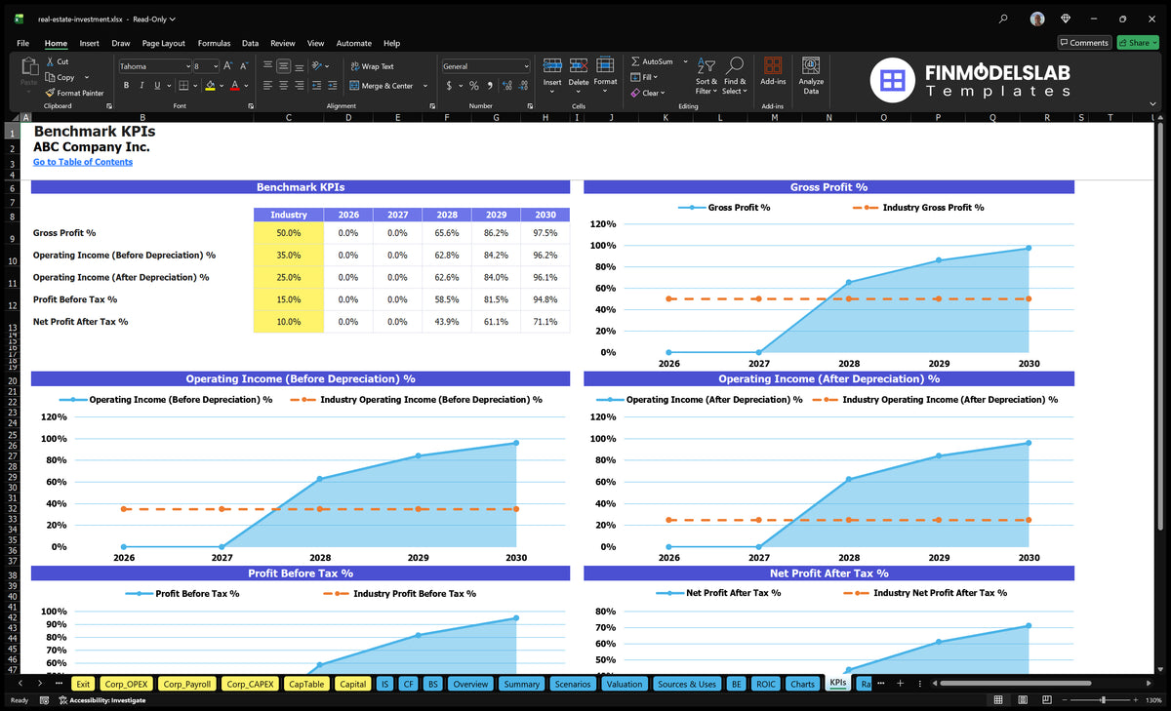Image resolution: width=1171 pixels, height=711 pixels.
Task: Click the Decrease Decimal icon
Action: 524,86
